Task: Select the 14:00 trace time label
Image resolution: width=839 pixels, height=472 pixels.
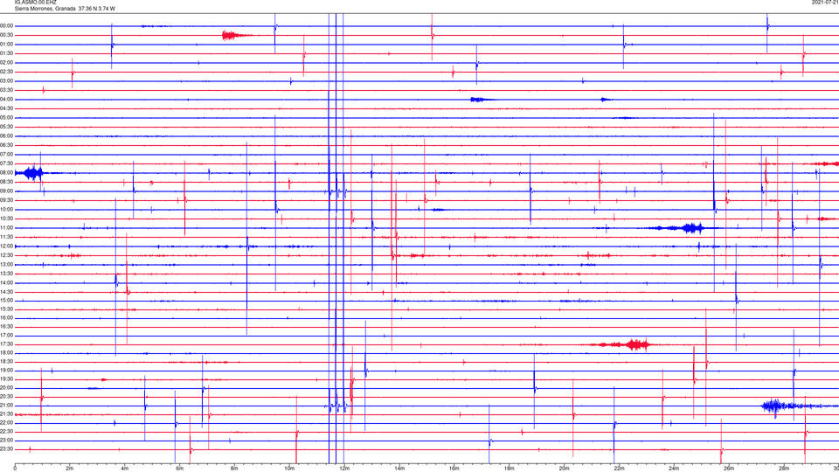Action: 7,282
